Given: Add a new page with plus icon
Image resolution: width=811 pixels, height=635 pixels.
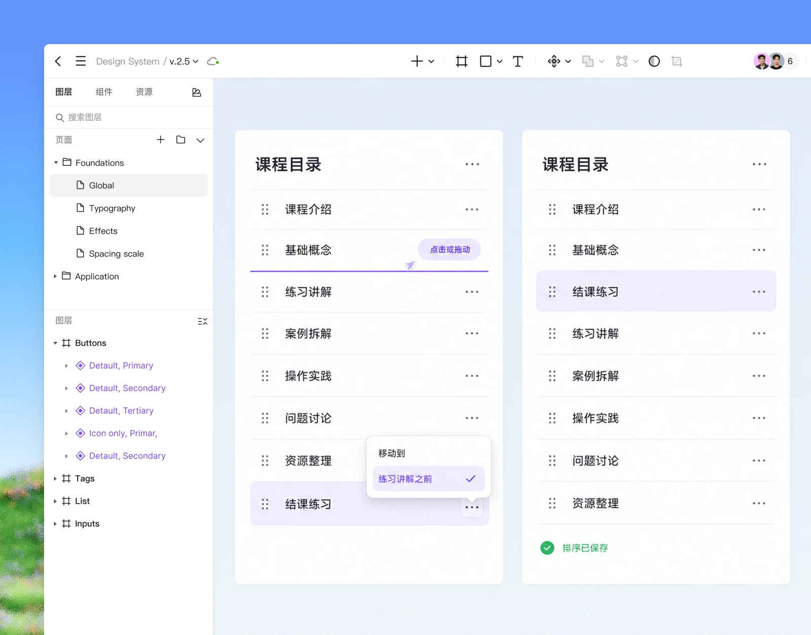Looking at the screenshot, I should point(161,139).
